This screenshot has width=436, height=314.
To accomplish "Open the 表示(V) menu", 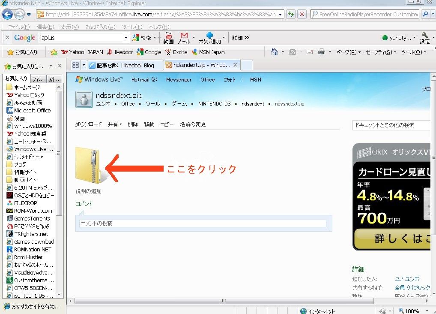I will coord(70,27).
